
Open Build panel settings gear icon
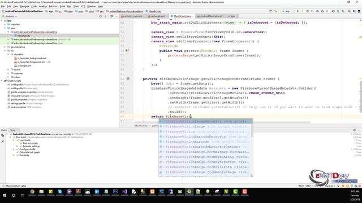click(355, 130)
